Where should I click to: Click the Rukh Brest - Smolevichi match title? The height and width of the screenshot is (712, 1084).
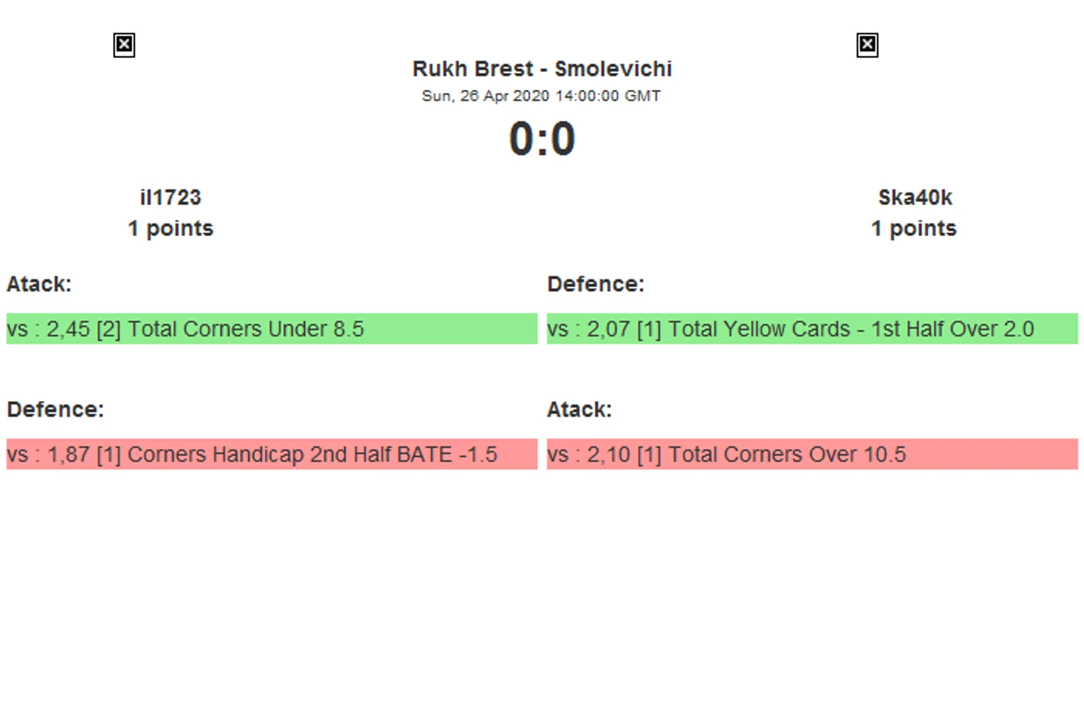[542, 69]
